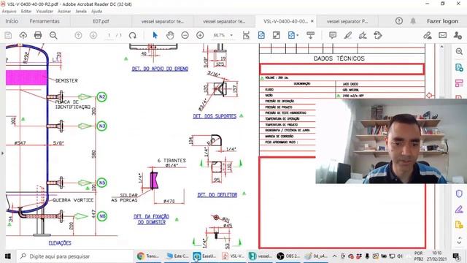The width and height of the screenshot is (467, 263).
Task: Open the Visualizar menu
Action: tap(45, 11)
